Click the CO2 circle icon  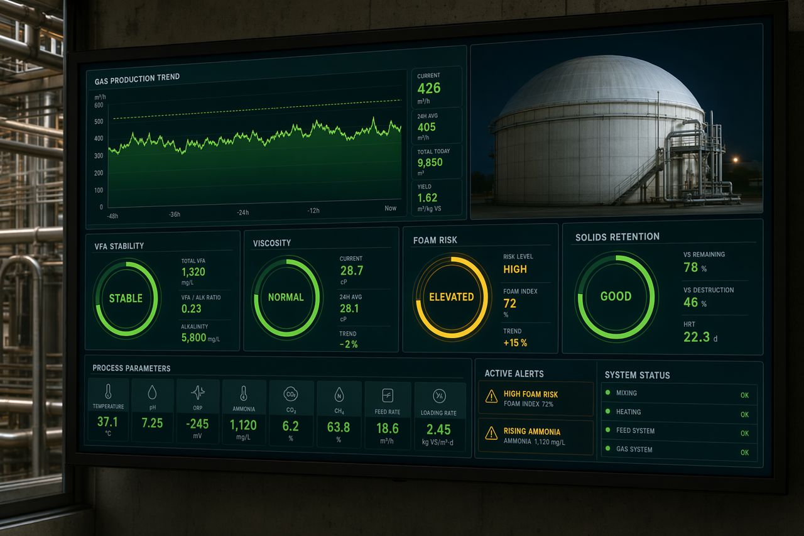tap(290, 394)
